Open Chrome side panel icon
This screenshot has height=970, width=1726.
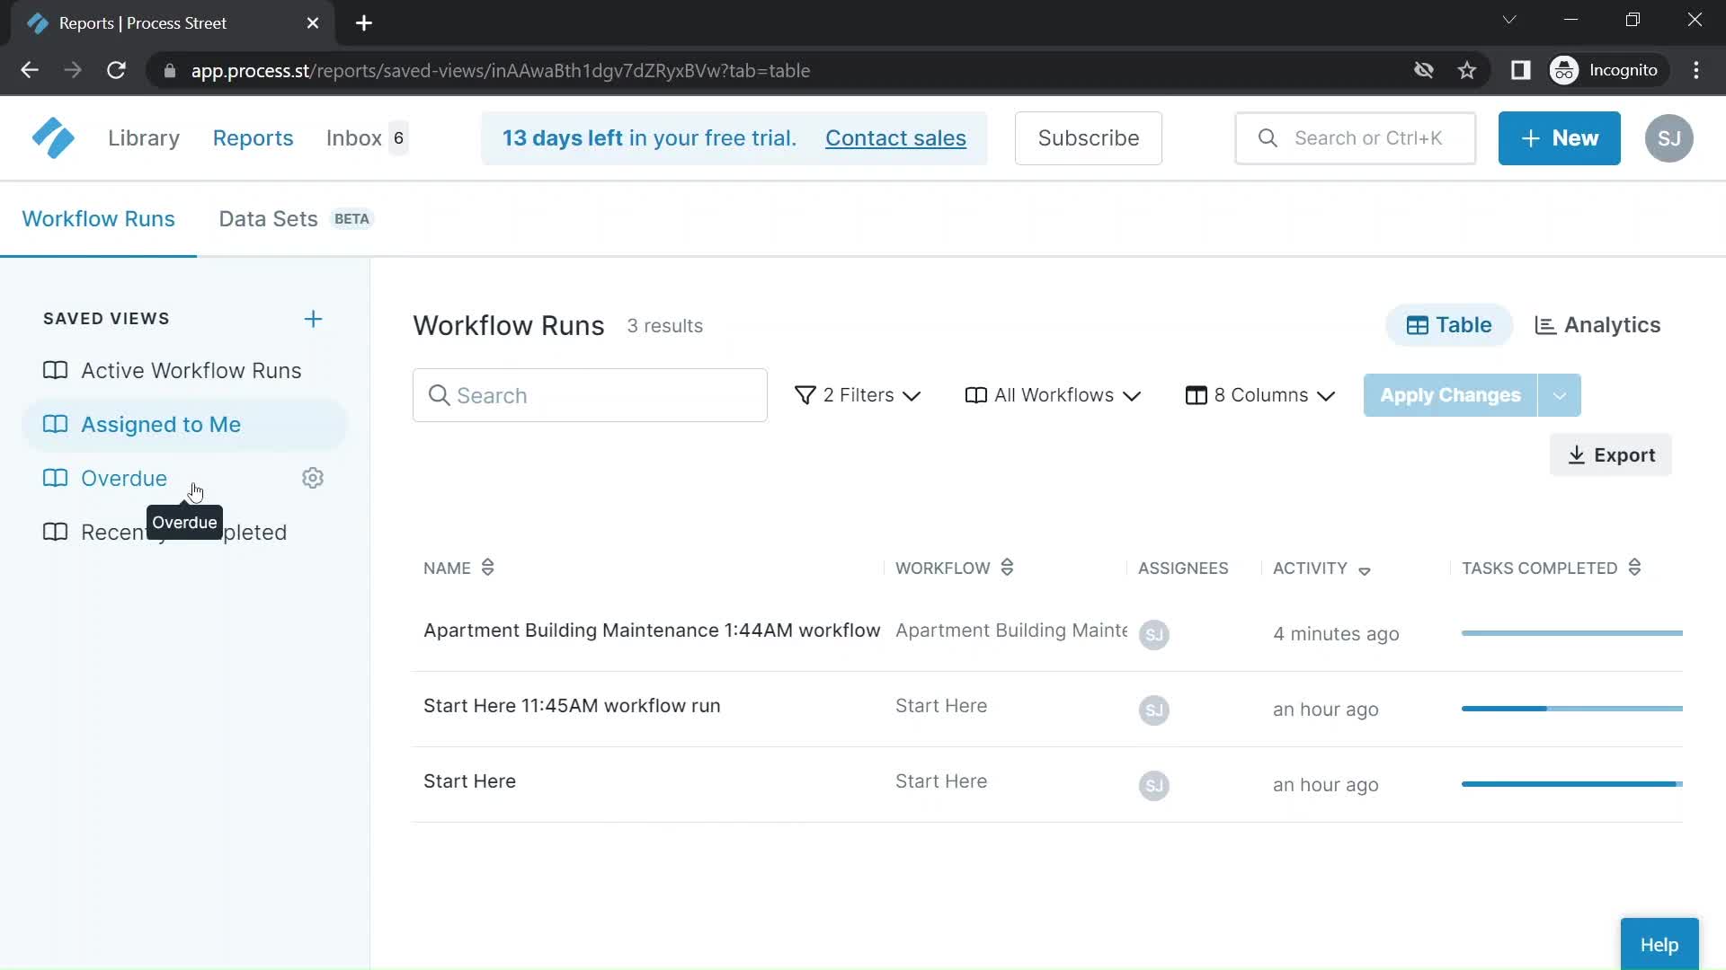1521,70
